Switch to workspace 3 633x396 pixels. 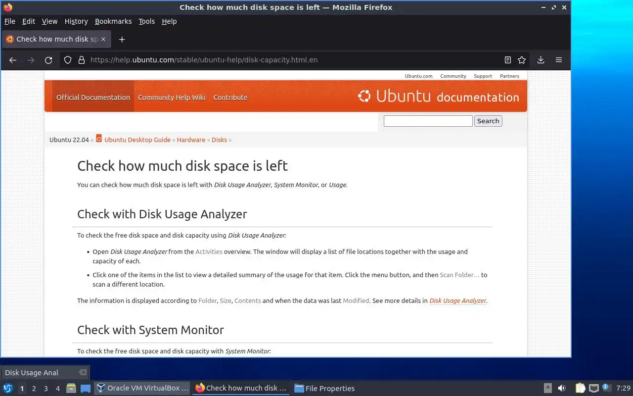(x=45, y=389)
